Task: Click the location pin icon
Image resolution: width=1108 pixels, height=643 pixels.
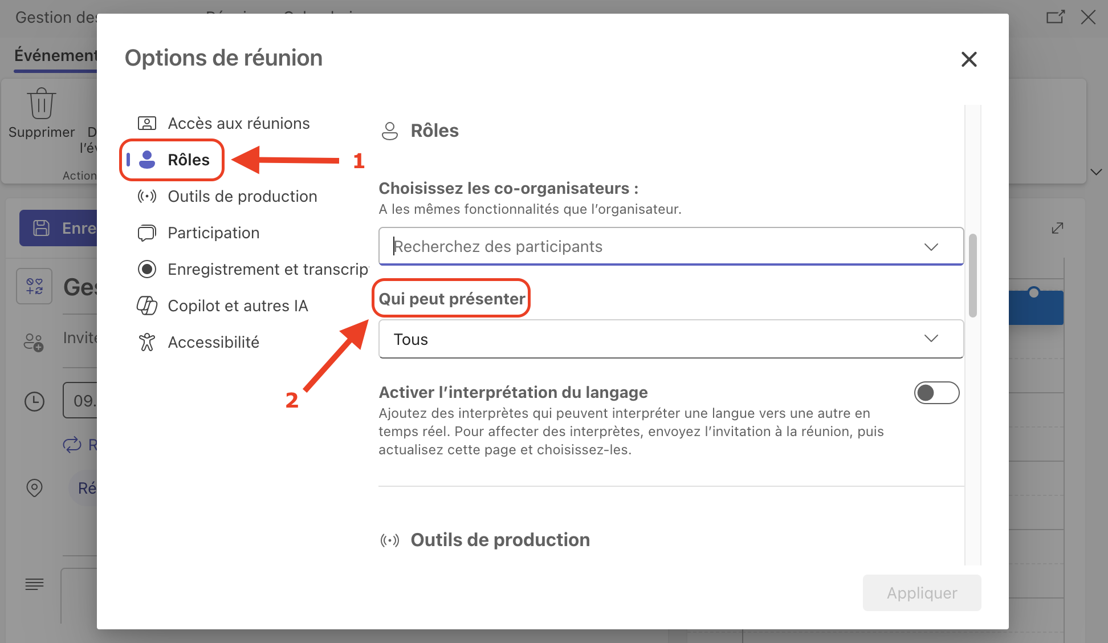Action: coord(34,488)
